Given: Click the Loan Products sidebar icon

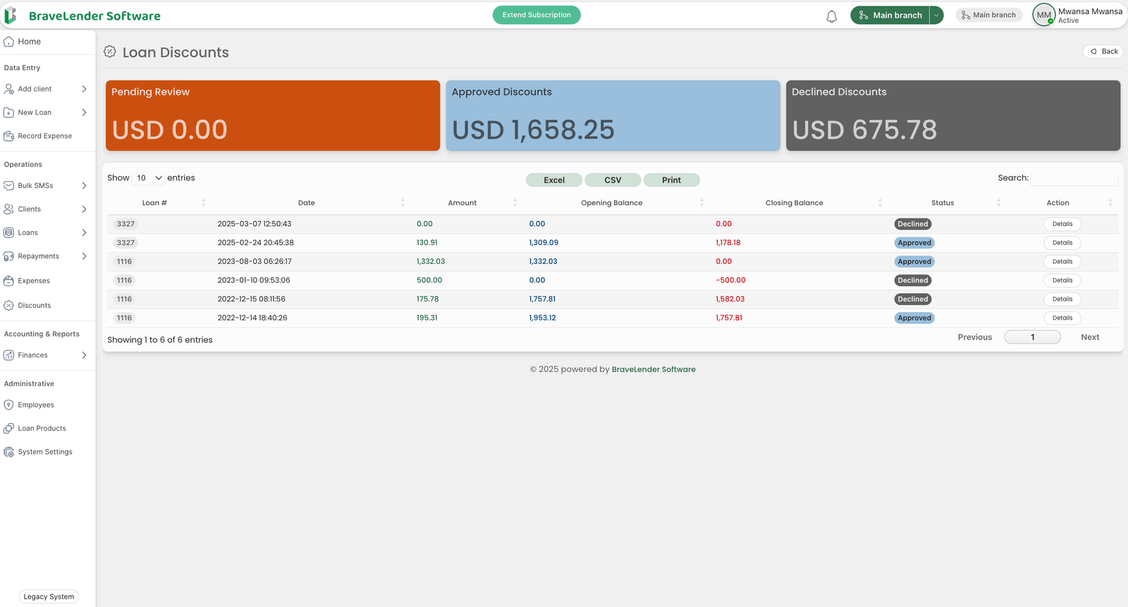Looking at the screenshot, I should coord(8,428).
